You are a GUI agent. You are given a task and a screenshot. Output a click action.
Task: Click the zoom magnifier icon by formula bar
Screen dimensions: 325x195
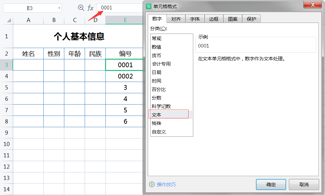pyautogui.click(x=81, y=8)
